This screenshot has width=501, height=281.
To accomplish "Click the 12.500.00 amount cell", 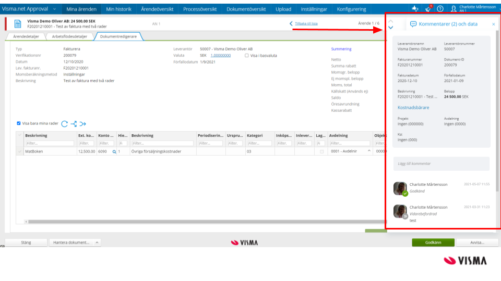I will (87, 151).
